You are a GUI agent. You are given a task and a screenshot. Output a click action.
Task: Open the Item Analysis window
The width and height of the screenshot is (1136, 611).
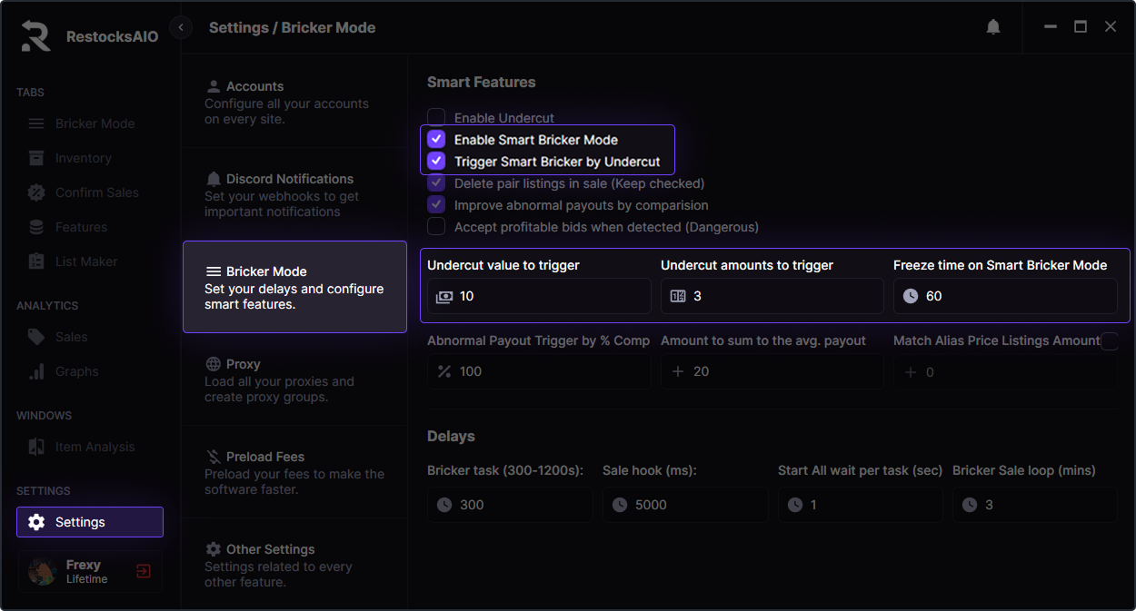pos(95,447)
